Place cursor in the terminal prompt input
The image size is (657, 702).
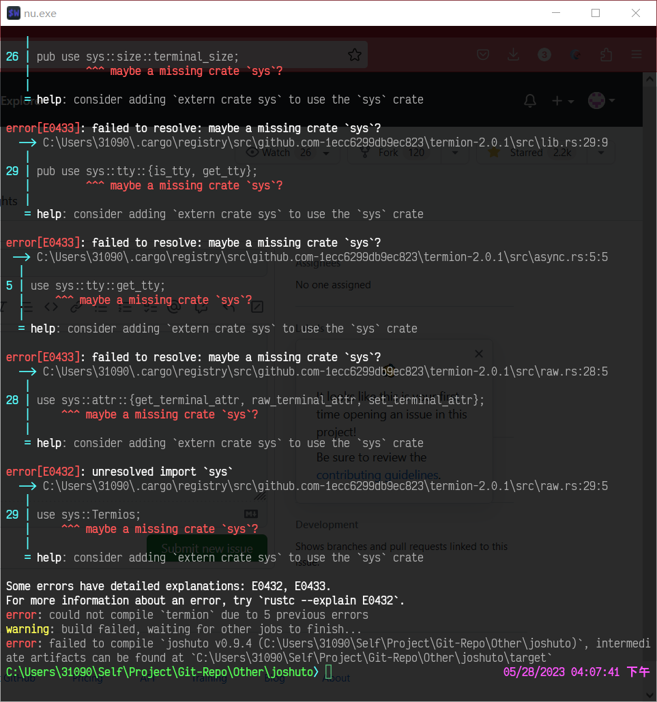pos(330,671)
